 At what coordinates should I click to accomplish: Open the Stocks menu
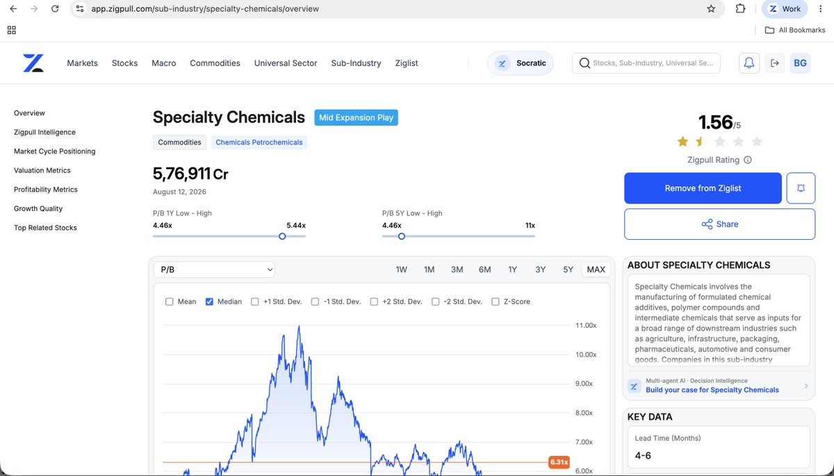(124, 63)
